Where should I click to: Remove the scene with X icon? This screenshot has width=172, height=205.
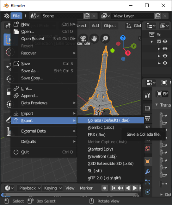94,16
